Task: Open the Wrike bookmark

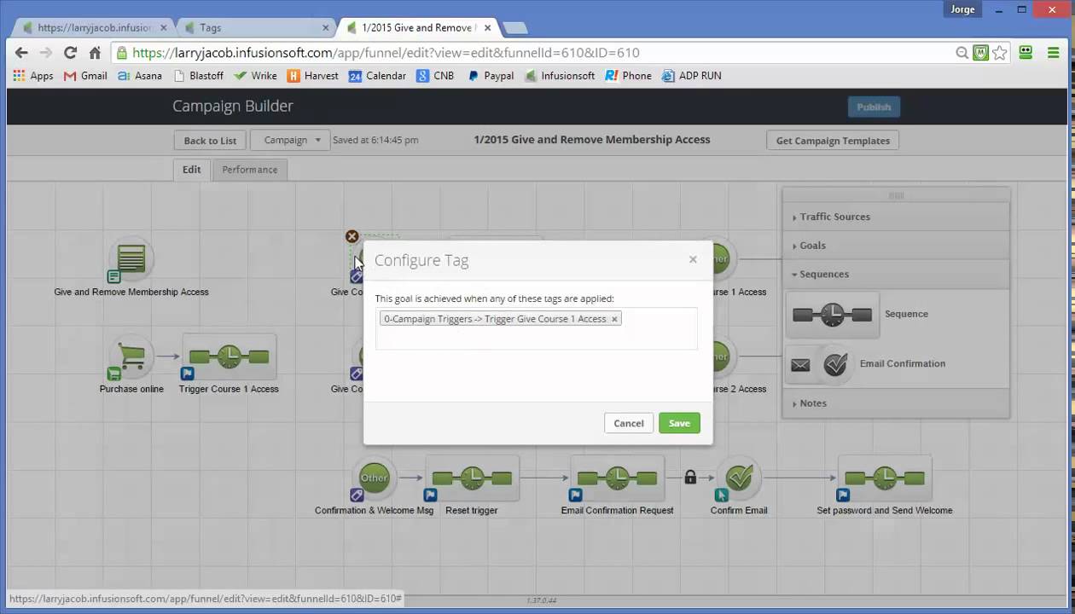Action: point(255,76)
